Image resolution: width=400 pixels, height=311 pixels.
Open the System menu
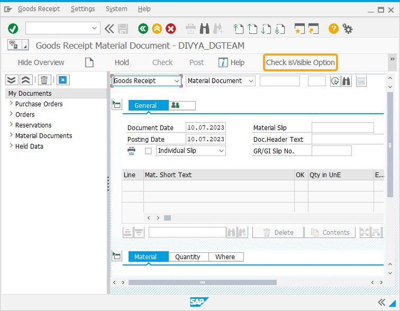(x=116, y=9)
